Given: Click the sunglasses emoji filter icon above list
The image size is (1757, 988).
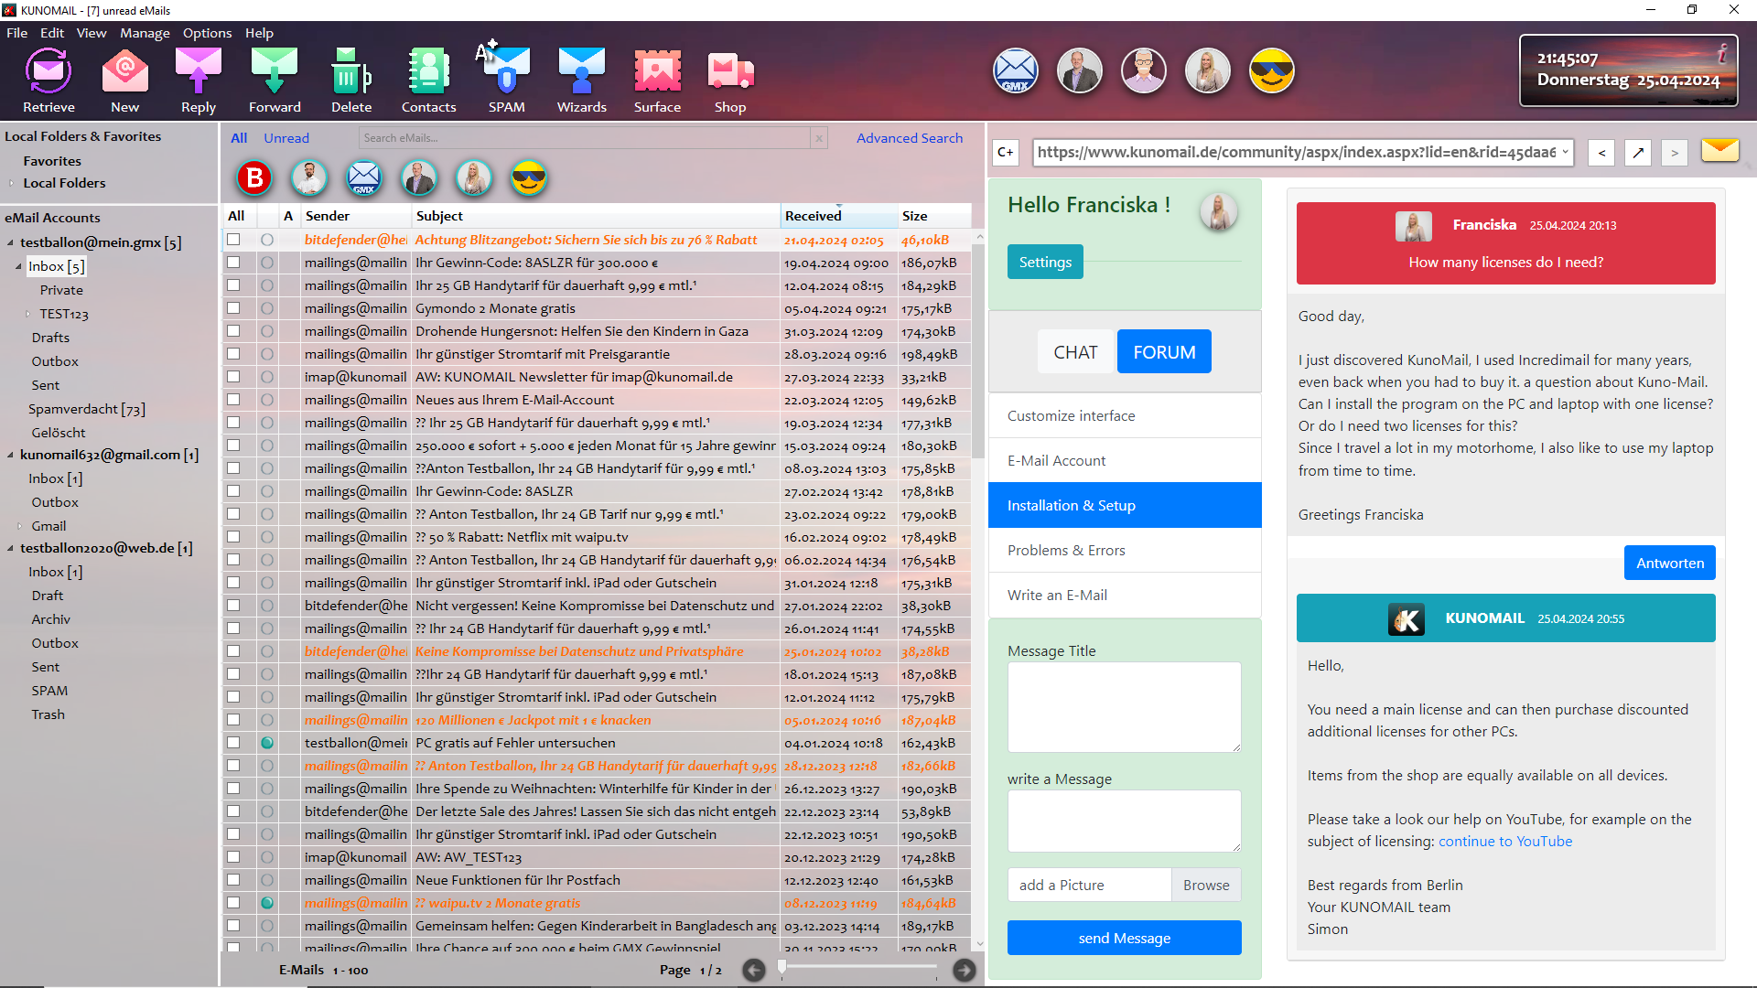Looking at the screenshot, I should coord(529,177).
